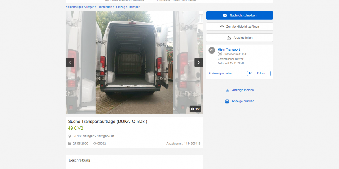
Task: Click eye views icon beside 00092
Action: pyautogui.click(x=95, y=144)
